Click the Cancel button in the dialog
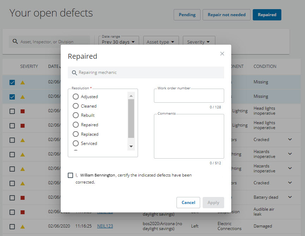This screenshot has width=305, height=236. point(188,203)
